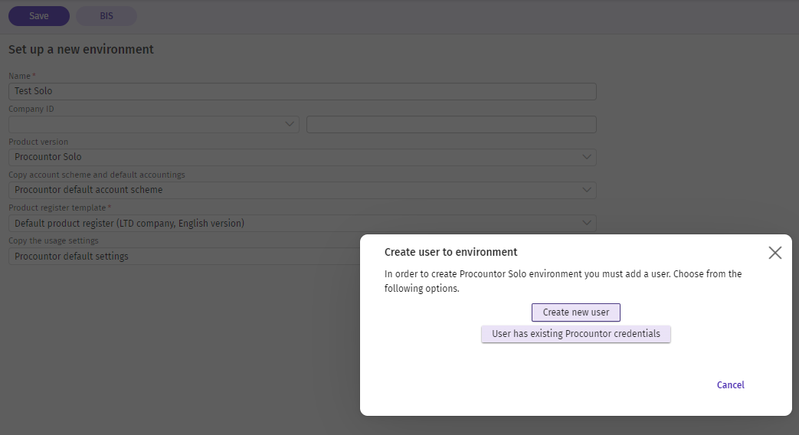Open the Company ID type dropdown
The width and height of the screenshot is (799, 435).
click(153, 124)
